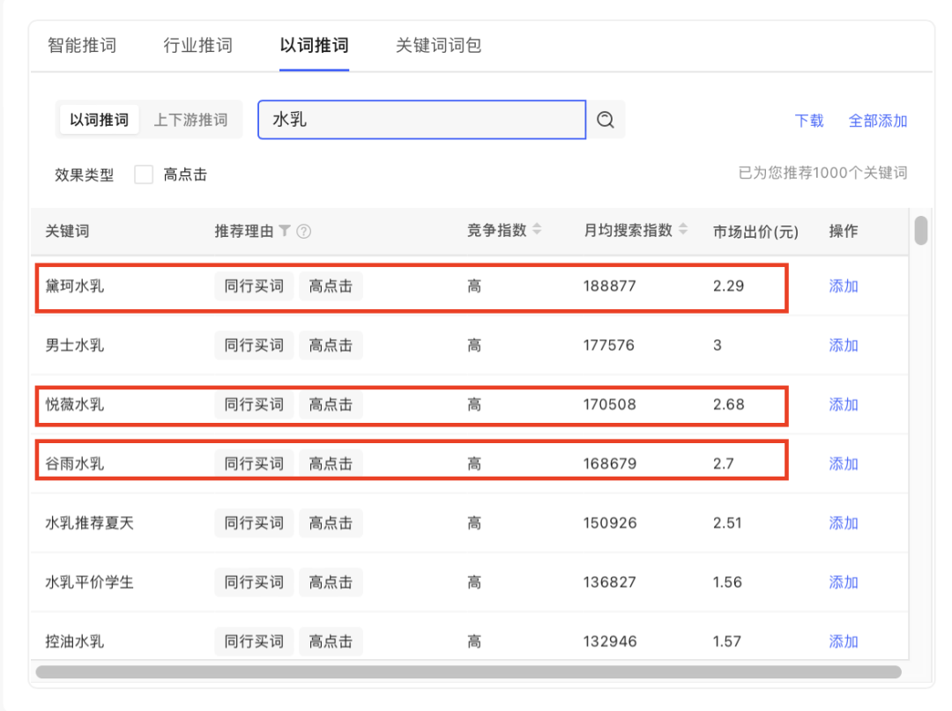Click the magnifier icon to search 水乳

[x=606, y=119]
